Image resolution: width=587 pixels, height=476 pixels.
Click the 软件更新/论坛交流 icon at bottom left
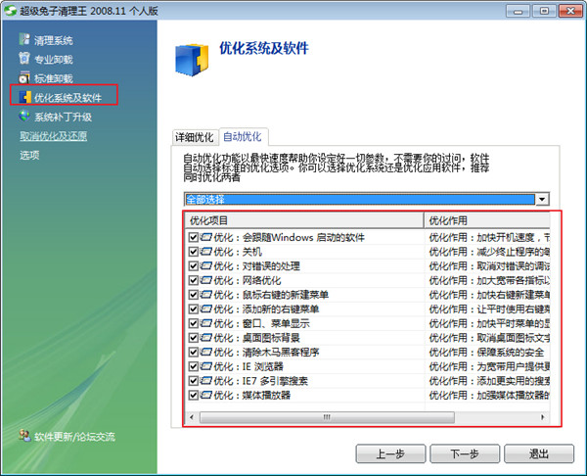pyautogui.click(x=24, y=436)
